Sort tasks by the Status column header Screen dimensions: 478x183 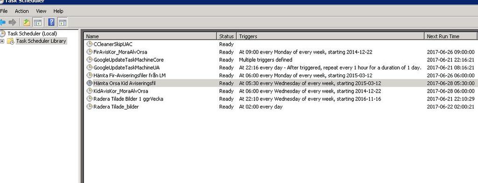tap(226, 36)
